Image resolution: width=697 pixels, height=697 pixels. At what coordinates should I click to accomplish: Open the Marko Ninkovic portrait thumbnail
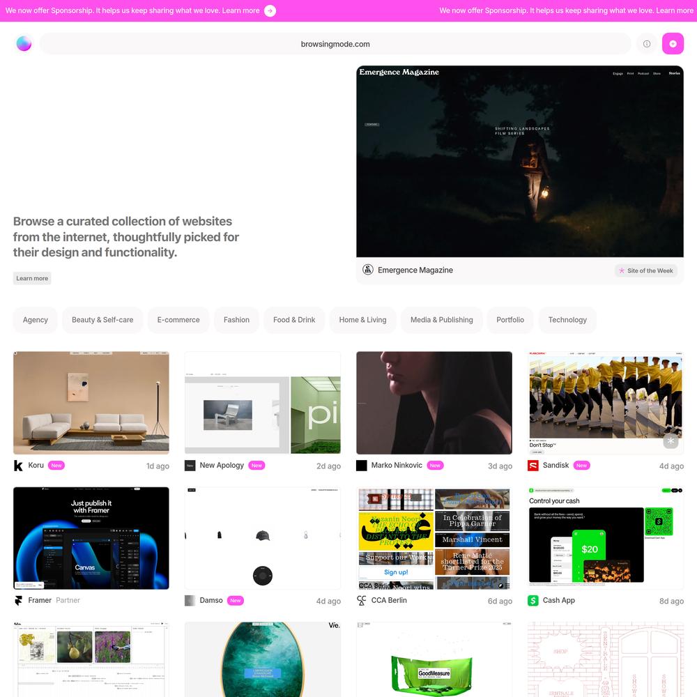434,403
